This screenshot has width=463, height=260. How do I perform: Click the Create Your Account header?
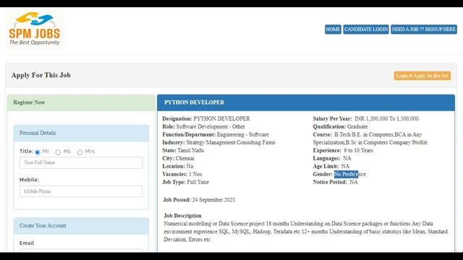coord(81,225)
